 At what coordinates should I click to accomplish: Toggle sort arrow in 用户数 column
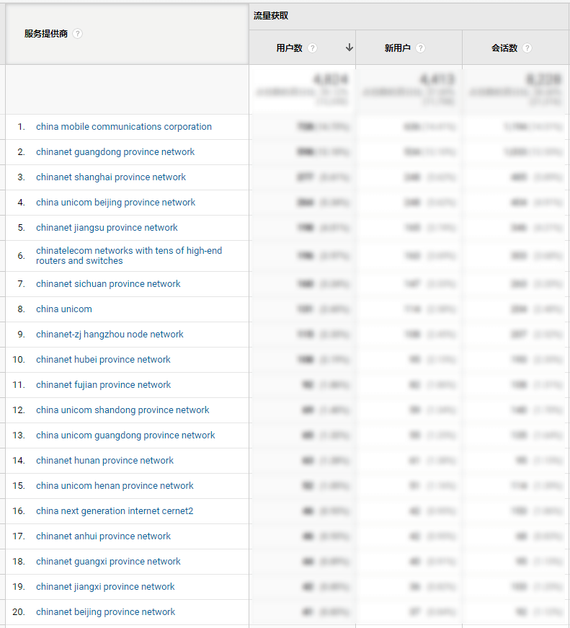[x=349, y=48]
